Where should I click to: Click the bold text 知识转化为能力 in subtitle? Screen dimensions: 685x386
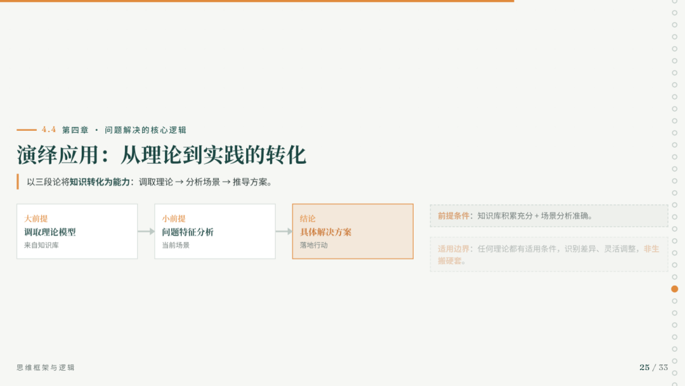pyautogui.click(x=100, y=182)
